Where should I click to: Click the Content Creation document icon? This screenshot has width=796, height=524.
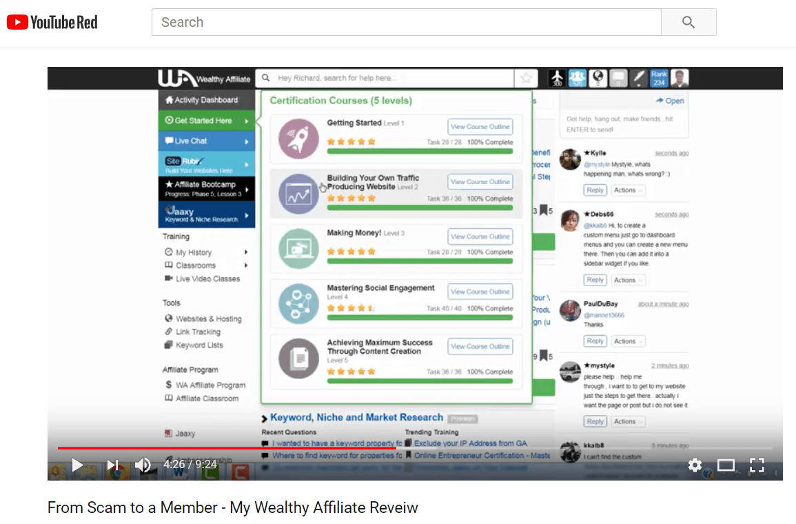pyautogui.click(x=298, y=359)
